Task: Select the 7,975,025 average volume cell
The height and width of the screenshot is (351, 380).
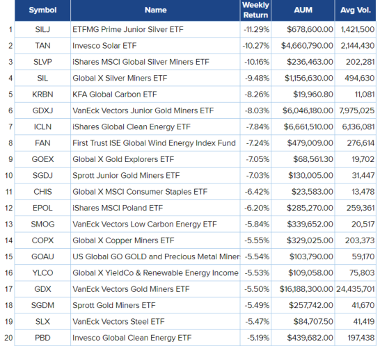Action: 356,111
